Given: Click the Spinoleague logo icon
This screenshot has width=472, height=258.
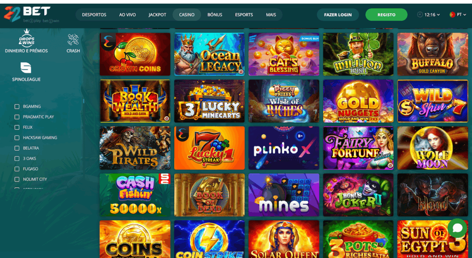Looking at the screenshot, I should (26, 68).
